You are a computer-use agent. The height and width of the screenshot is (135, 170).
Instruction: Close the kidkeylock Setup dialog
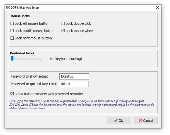[157, 8]
